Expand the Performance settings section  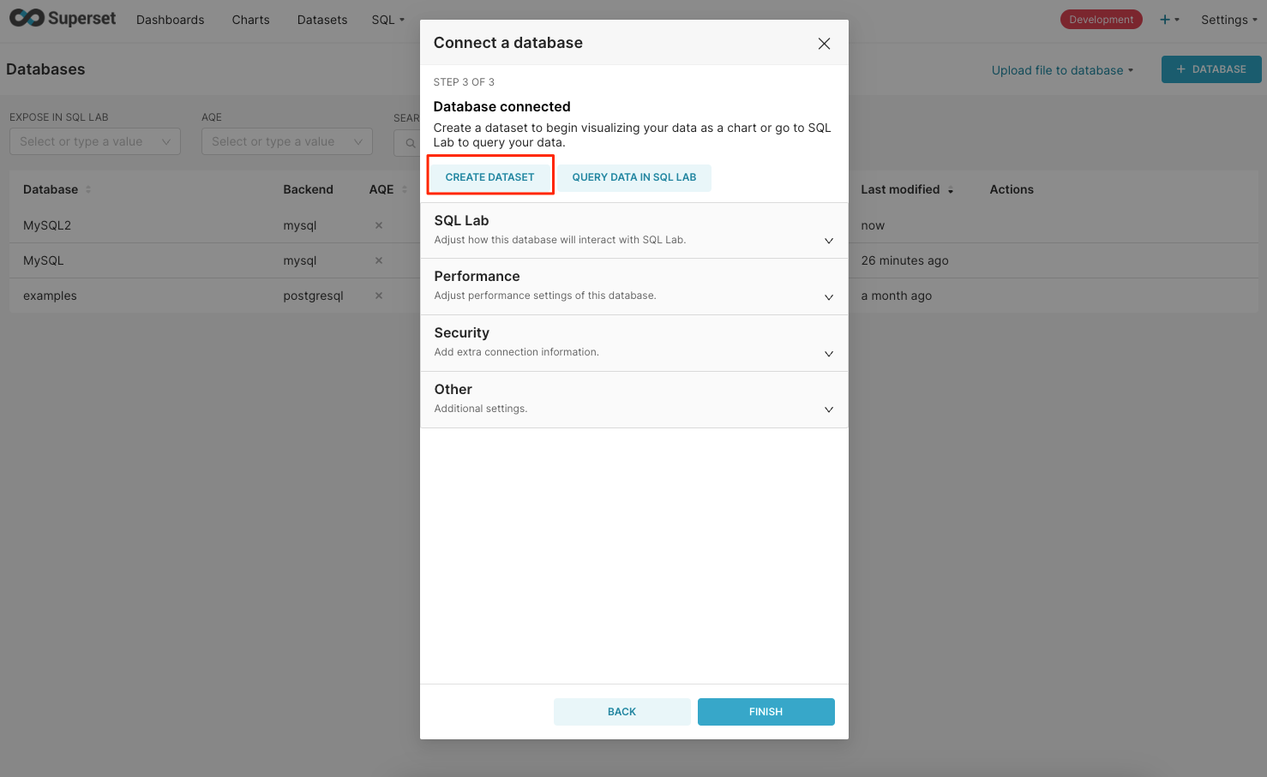click(828, 297)
